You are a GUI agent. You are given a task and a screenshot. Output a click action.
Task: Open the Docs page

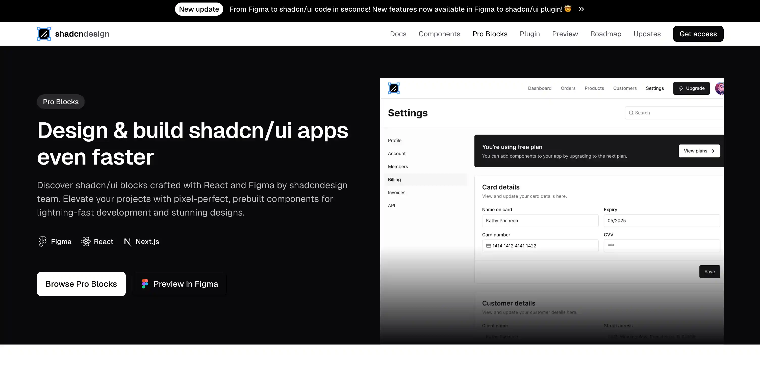tap(398, 34)
